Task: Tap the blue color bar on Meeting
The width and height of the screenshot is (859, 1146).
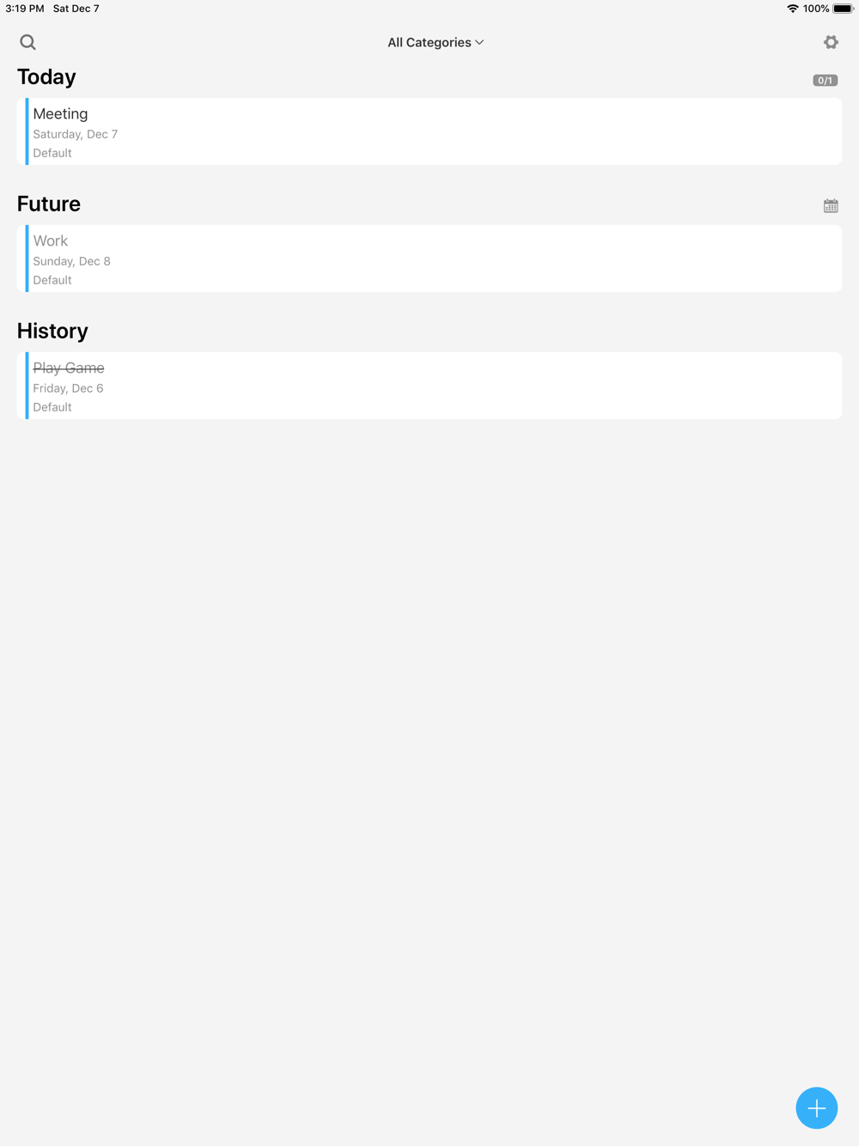Action: [27, 131]
